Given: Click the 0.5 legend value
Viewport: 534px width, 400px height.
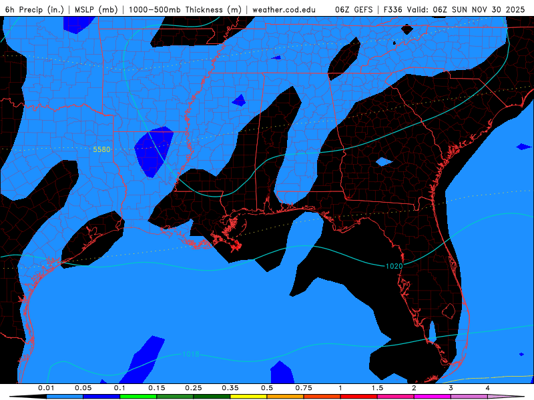Looking at the screenshot, I should [267, 388].
